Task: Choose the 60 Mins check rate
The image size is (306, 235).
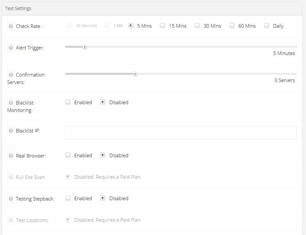Action: point(232,25)
